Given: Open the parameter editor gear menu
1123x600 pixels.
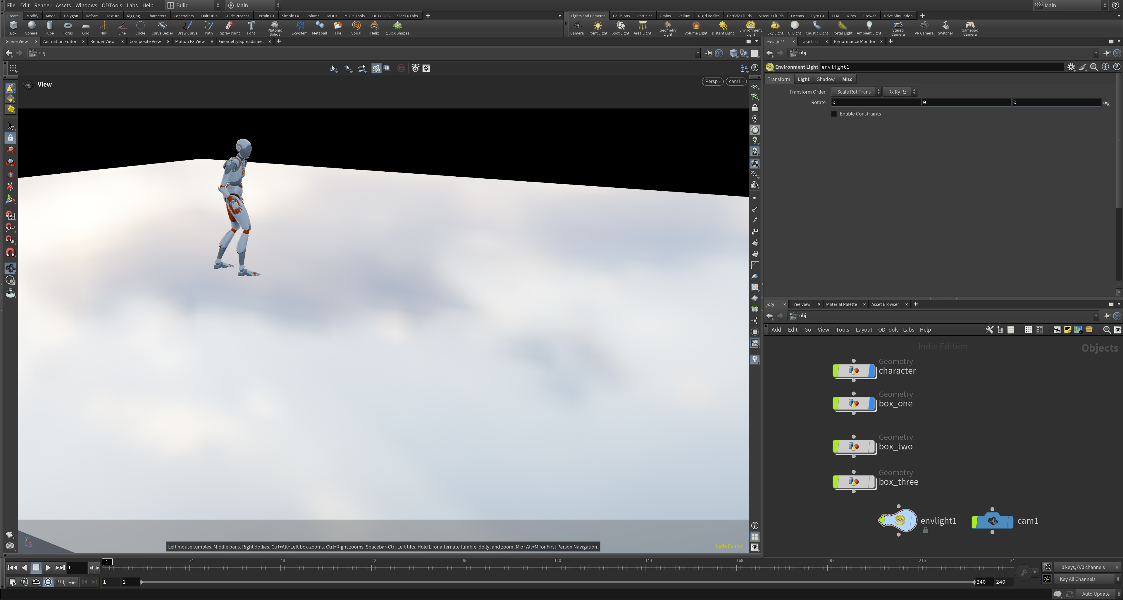Looking at the screenshot, I should (1071, 67).
